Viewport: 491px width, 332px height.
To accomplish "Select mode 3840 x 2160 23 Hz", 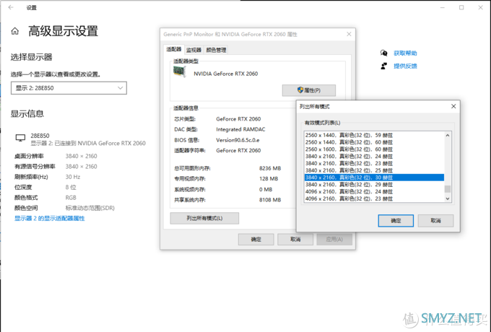I will 374,163.
